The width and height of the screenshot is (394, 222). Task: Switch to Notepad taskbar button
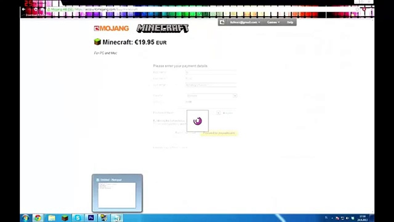pyautogui.click(x=117, y=218)
